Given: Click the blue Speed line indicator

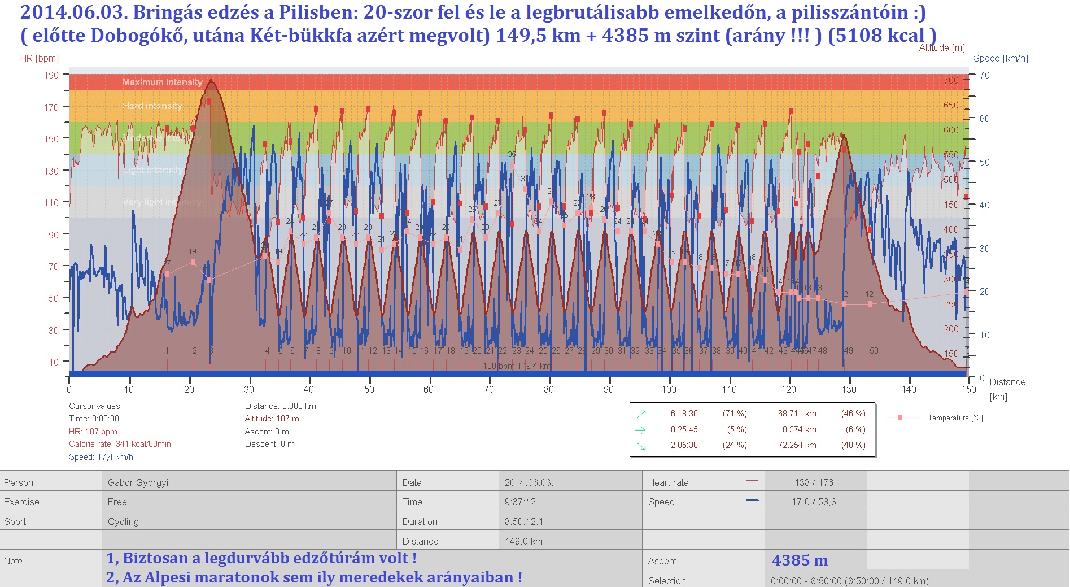Looking at the screenshot, I should (x=752, y=501).
